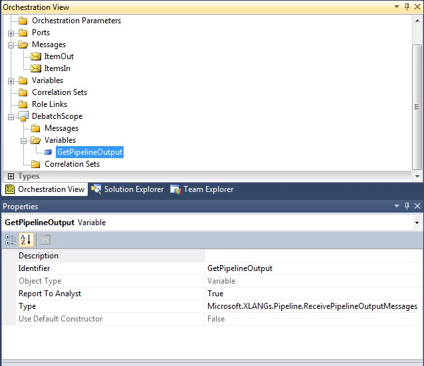Open Orchestration View window position dropdown
Image resolution: width=424 pixels, height=366 pixels.
point(397,7)
